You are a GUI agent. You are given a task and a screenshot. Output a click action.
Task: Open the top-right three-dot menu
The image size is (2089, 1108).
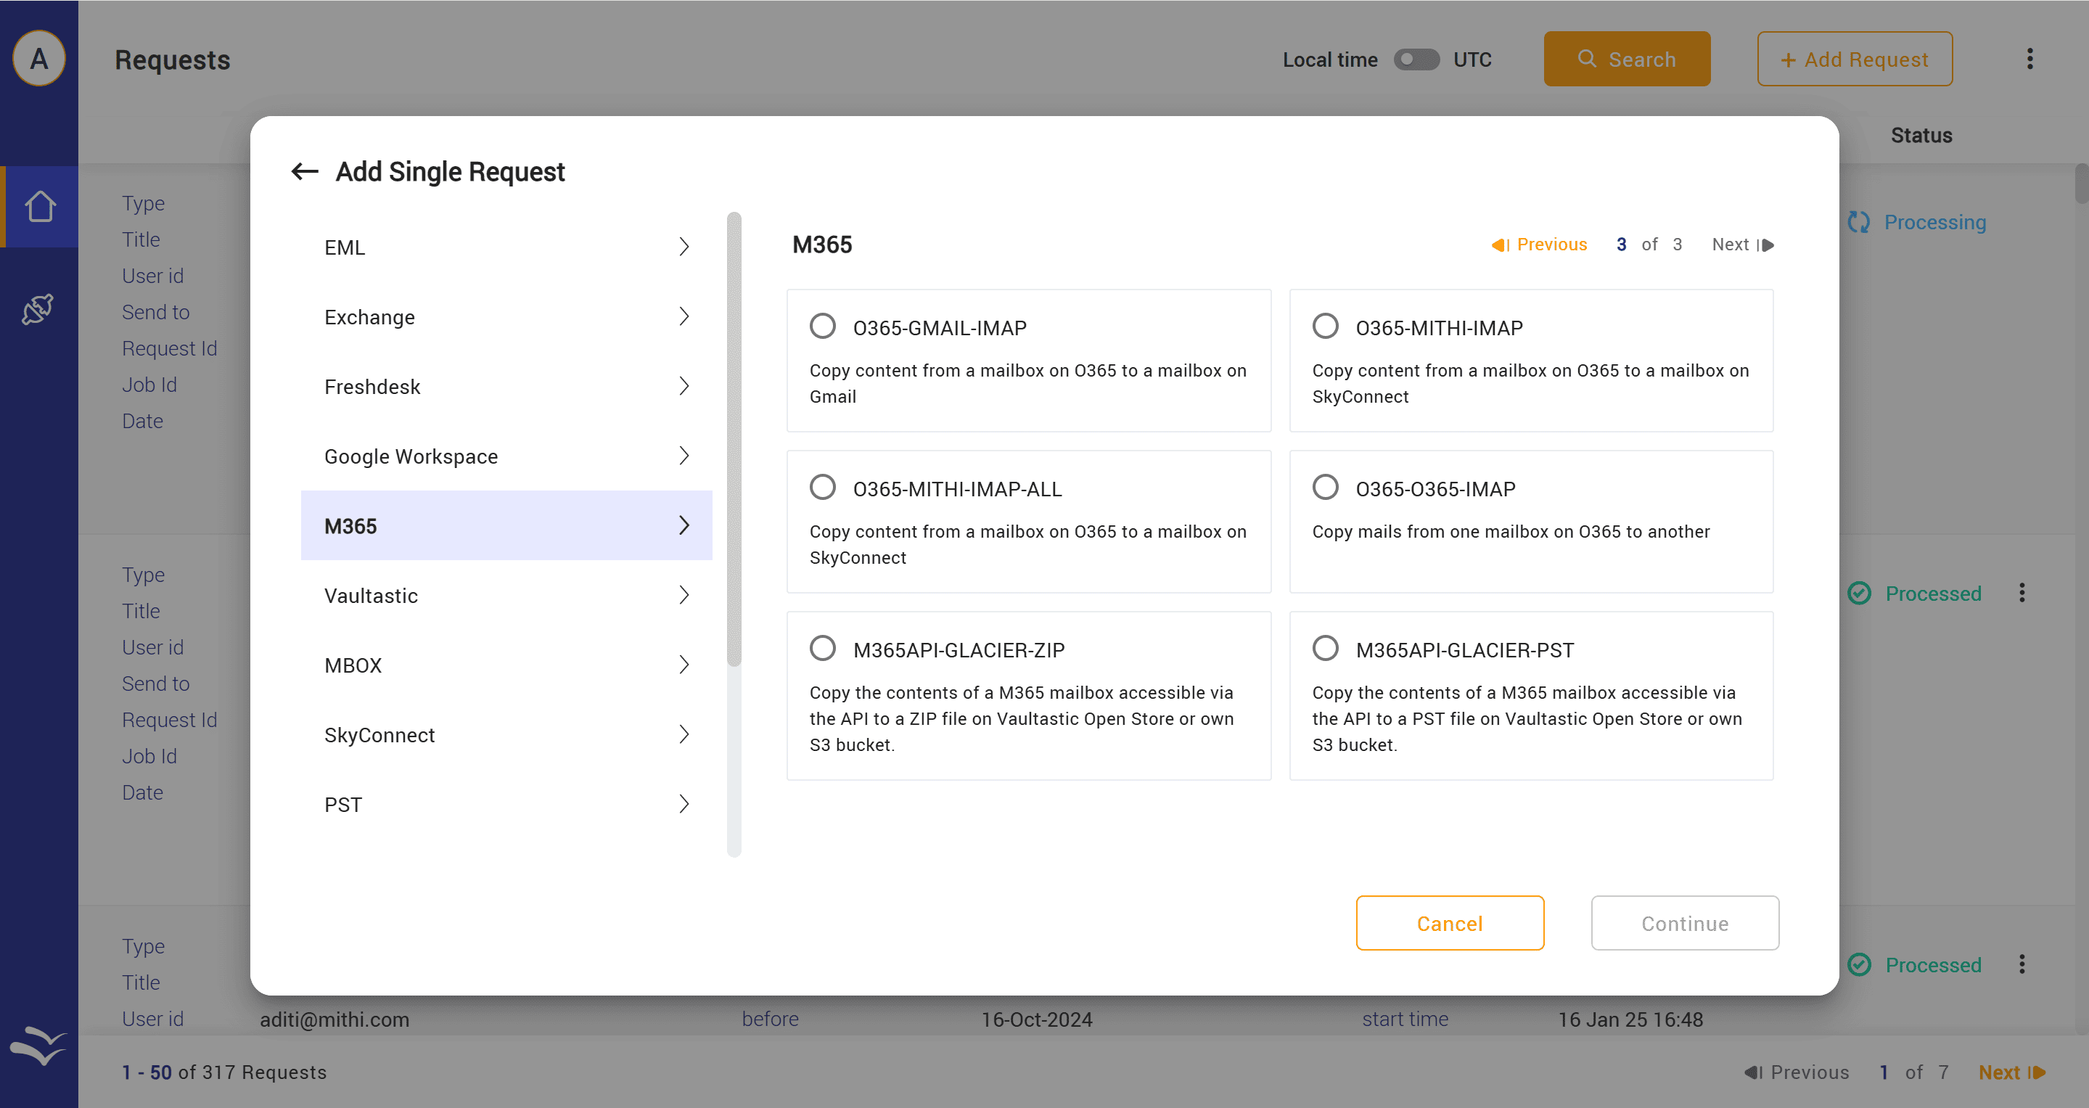tap(2029, 59)
